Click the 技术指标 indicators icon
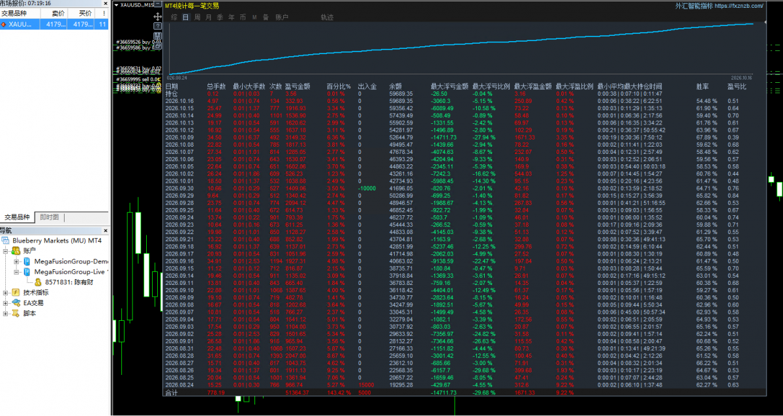This screenshot has width=783, height=416. [15, 293]
